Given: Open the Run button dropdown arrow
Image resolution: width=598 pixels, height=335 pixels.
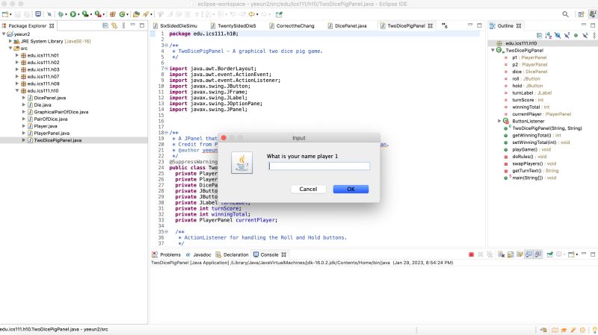Looking at the screenshot, I should (x=78, y=14).
